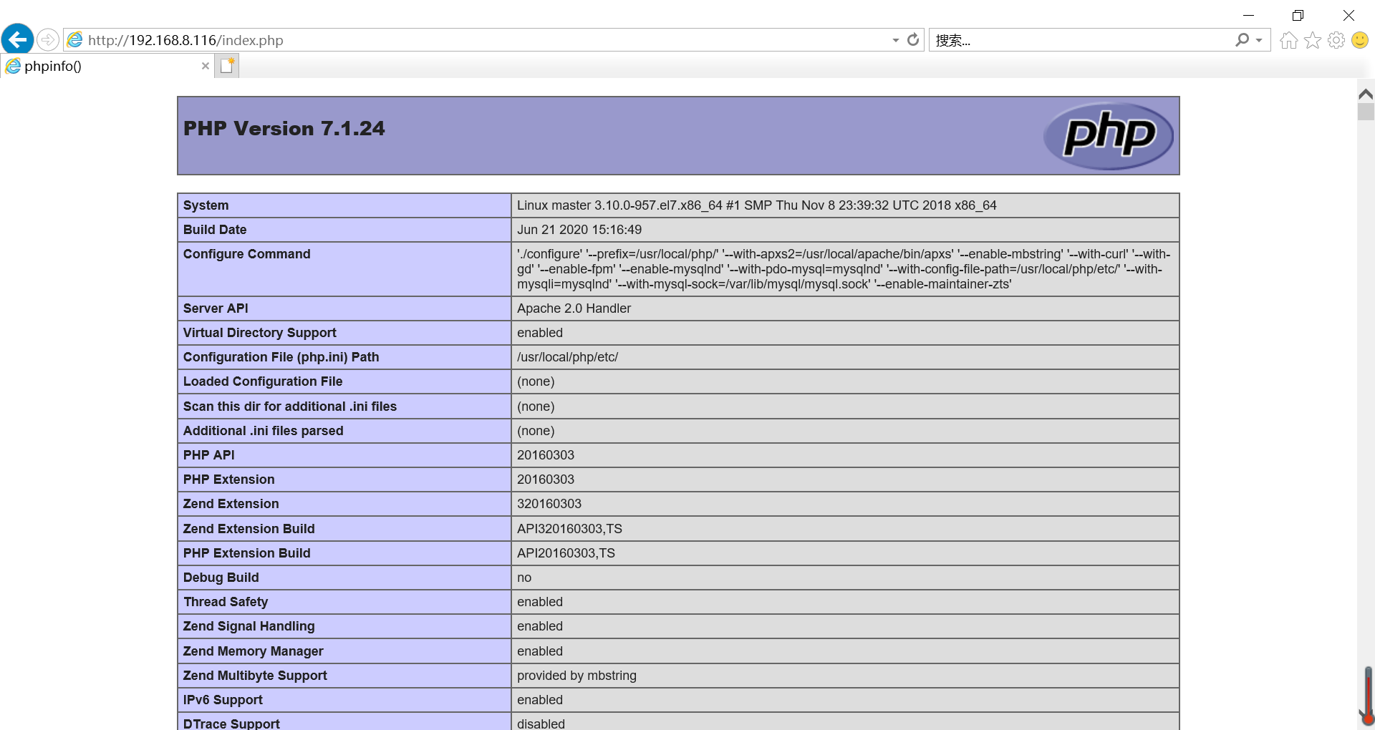This screenshot has height=730, width=1375.
Task: Click the vertical scrollbar thumb
Action: 1366,112
